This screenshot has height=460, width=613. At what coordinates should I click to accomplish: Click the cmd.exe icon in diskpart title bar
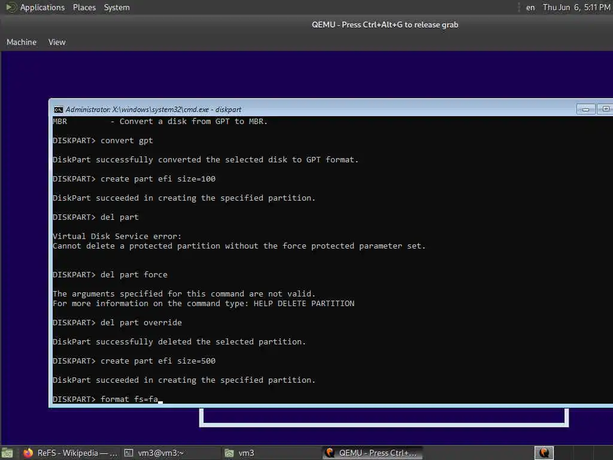point(58,110)
